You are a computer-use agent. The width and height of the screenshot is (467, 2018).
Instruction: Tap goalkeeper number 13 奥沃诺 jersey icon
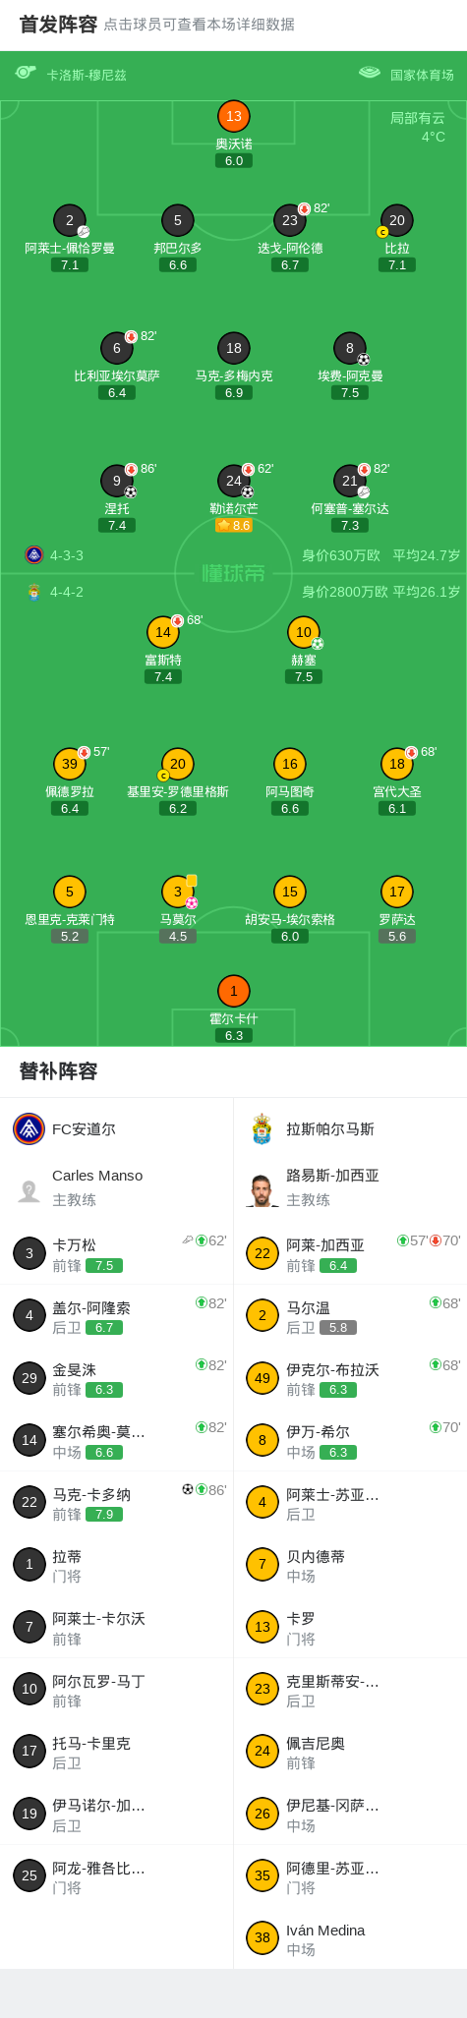tap(234, 116)
